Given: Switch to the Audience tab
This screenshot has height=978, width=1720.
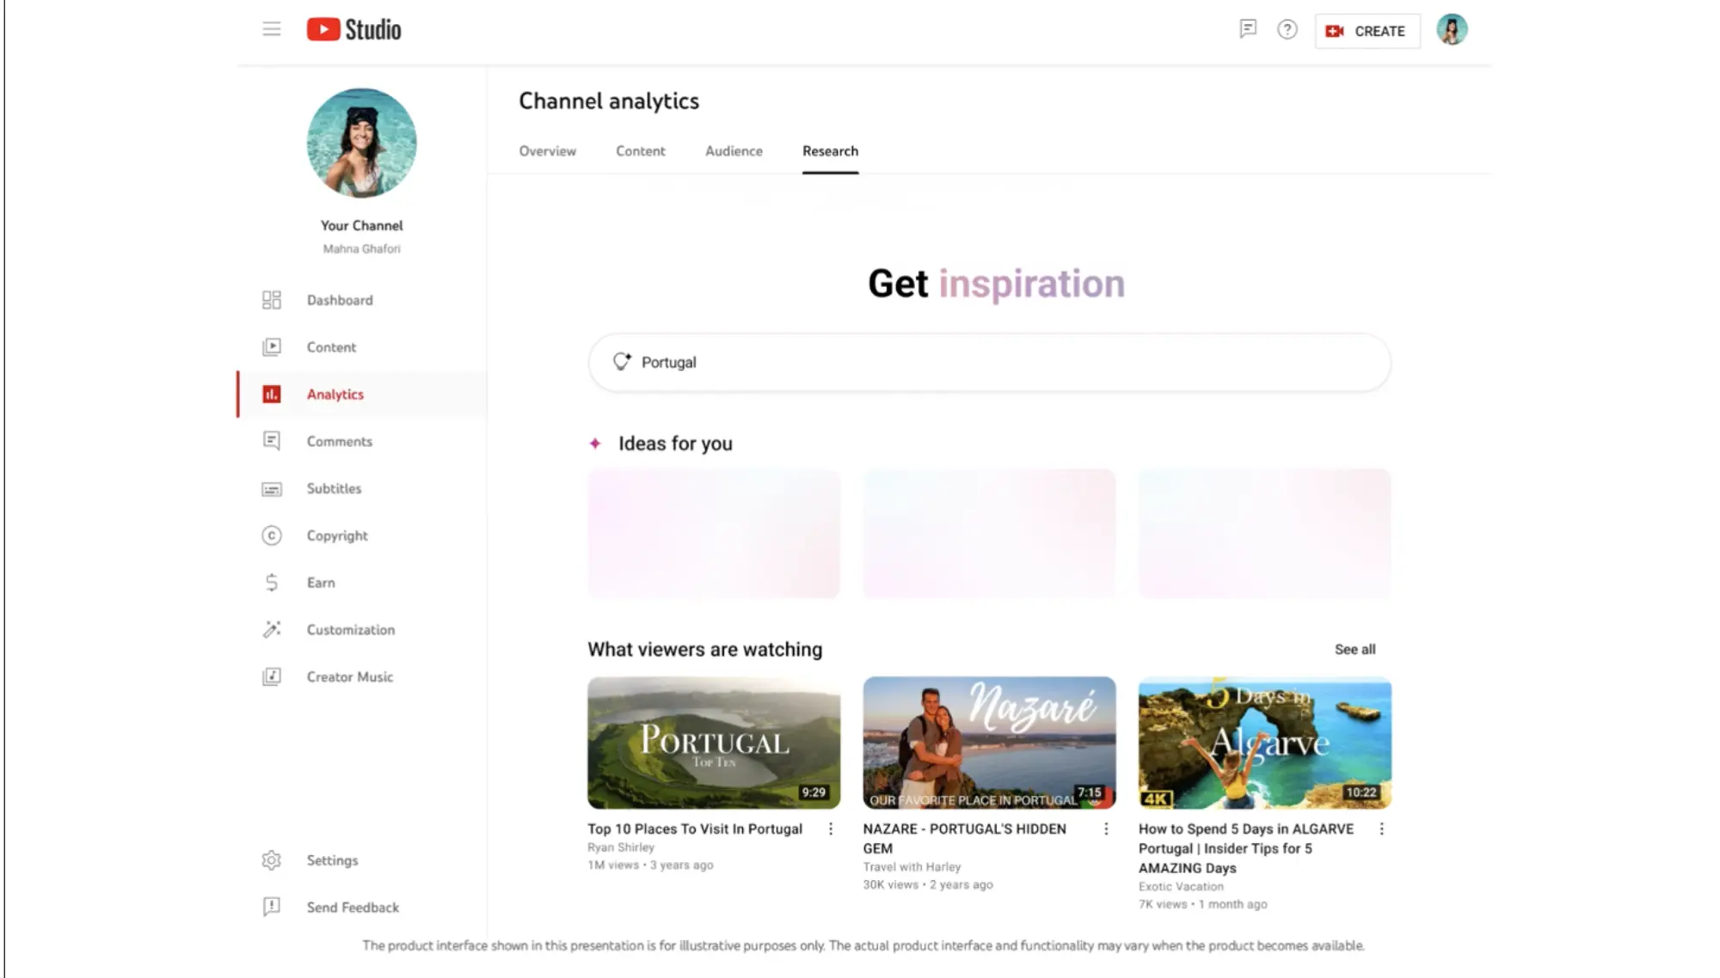Looking at the screenshot, I should (733, 150).
